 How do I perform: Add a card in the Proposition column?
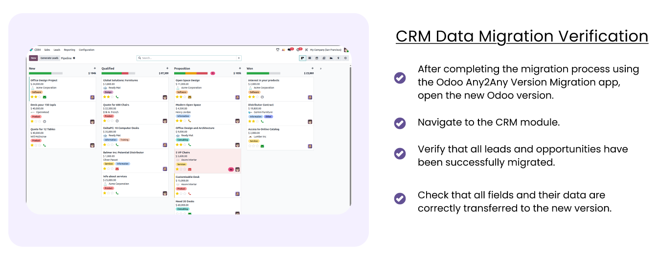click(x=240, y=68)
